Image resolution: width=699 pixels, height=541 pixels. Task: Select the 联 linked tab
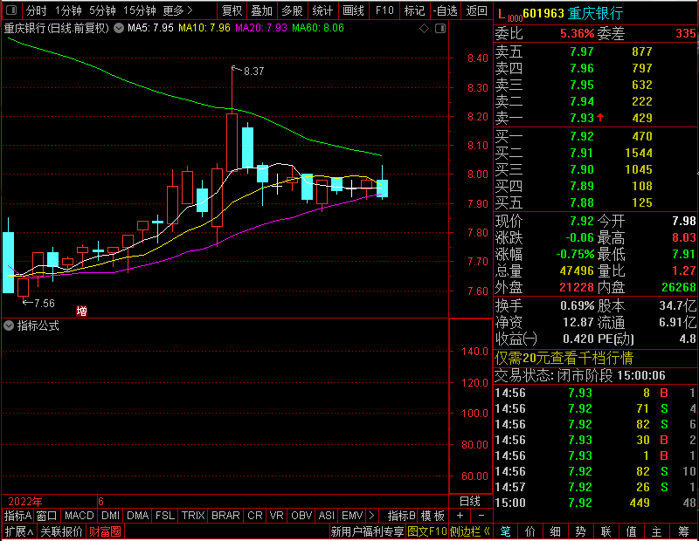coord(606,531)
